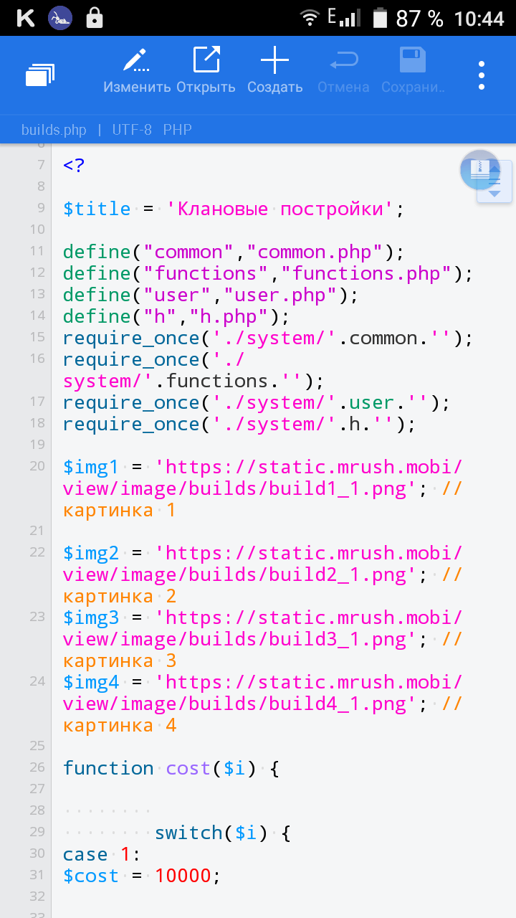516x918 pixels.
Task: Open the file tabs drawer icon
Action: point(40,75)
